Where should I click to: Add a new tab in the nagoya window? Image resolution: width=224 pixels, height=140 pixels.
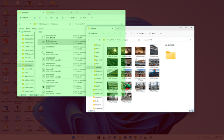pos(118,29)
